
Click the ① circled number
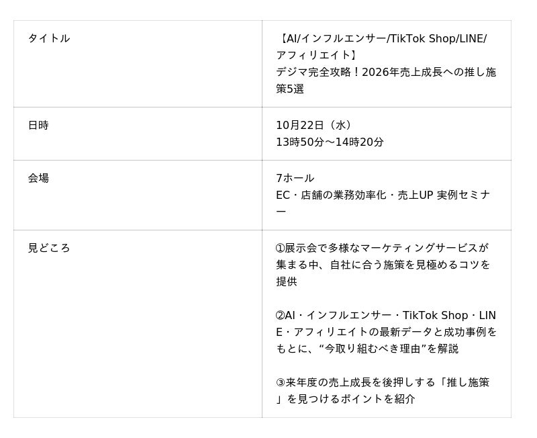click(x=281, y=248)
